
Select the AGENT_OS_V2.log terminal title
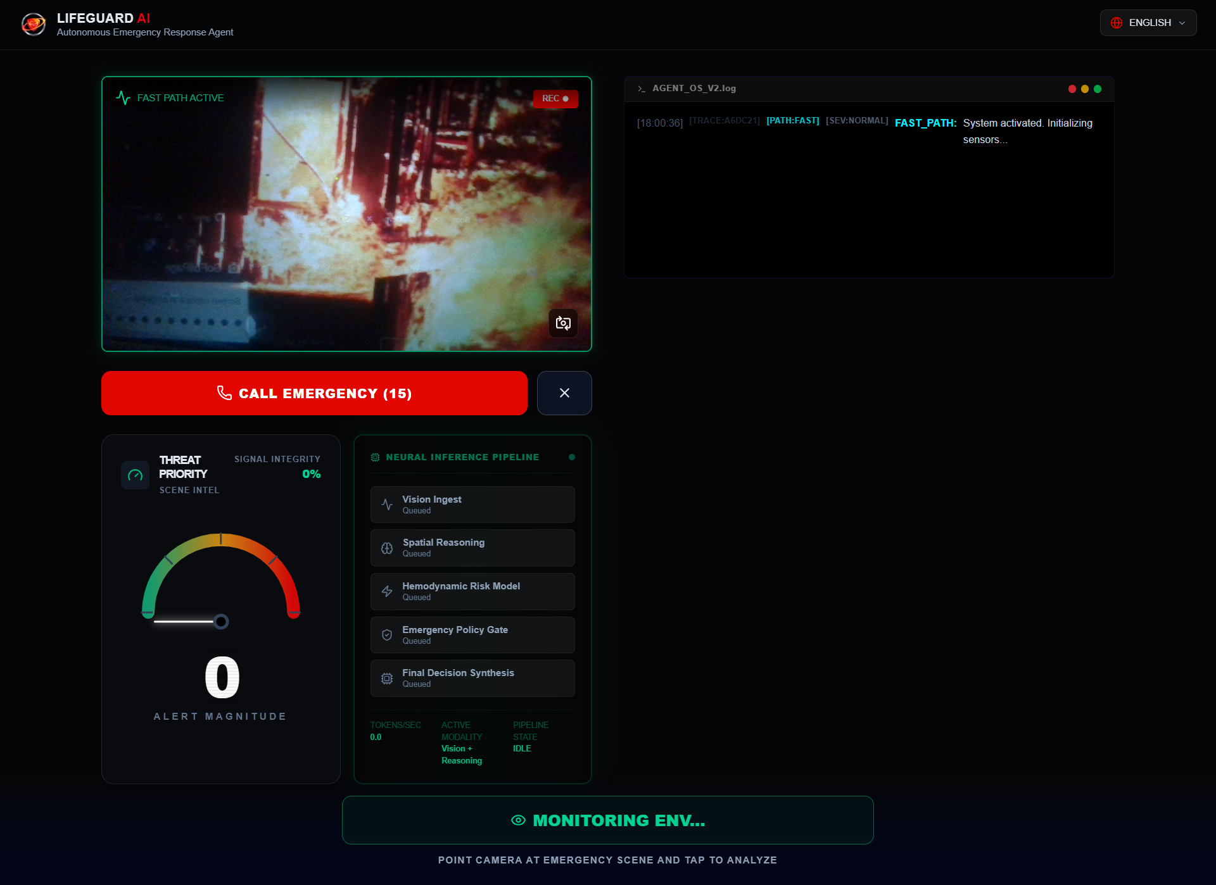click(694, 89)
